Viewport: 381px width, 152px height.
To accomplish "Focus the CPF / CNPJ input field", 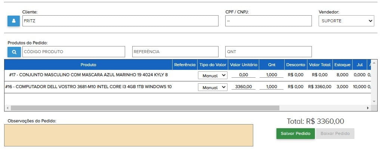I will tap(268, 21).
